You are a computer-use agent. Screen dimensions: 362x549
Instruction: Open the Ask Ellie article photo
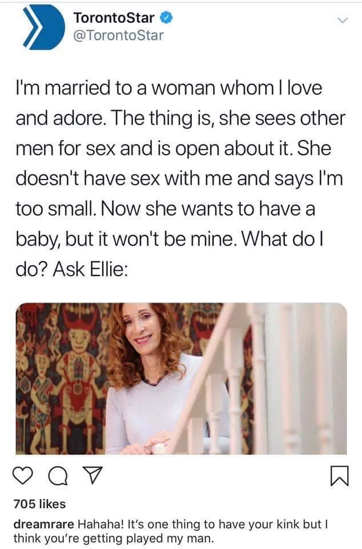click(182, 379)
